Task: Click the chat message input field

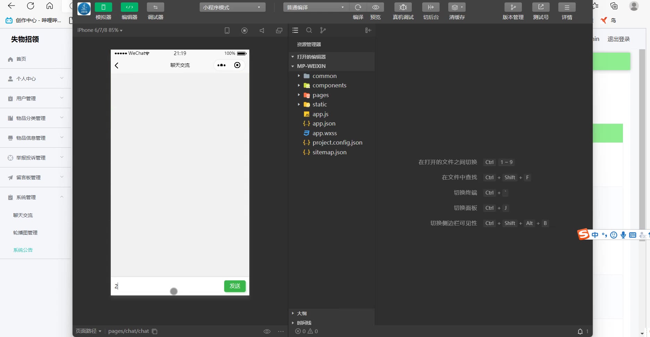Action: (167, 286)
